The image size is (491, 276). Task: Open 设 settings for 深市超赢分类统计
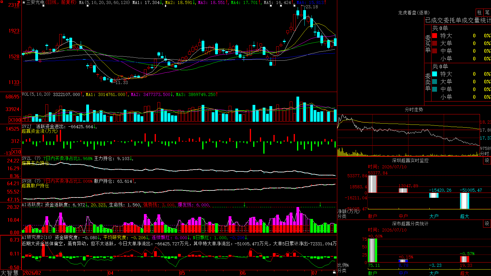(x=487, y=224)
